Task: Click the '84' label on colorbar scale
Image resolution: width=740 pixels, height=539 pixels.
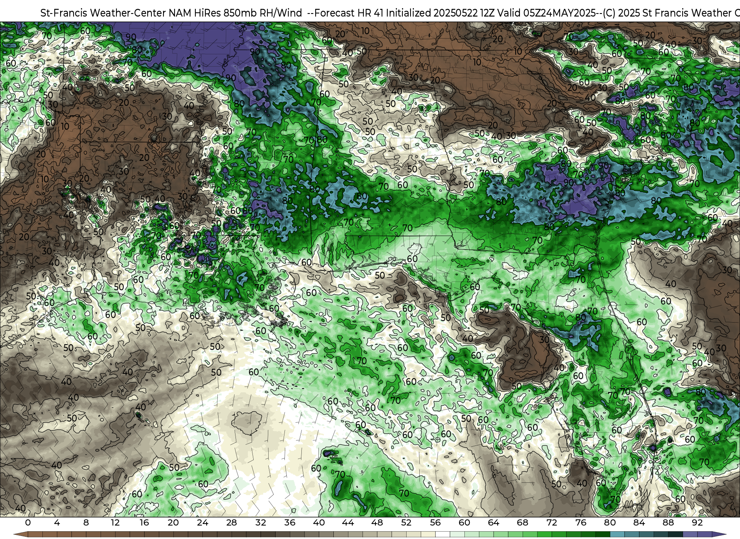Action: [x=639, y=522]
